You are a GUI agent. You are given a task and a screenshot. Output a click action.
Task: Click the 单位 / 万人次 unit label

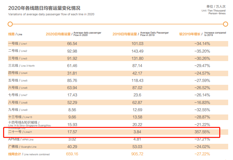216,7
